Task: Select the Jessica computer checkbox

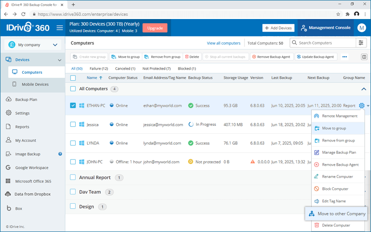Action: (73, 124)
